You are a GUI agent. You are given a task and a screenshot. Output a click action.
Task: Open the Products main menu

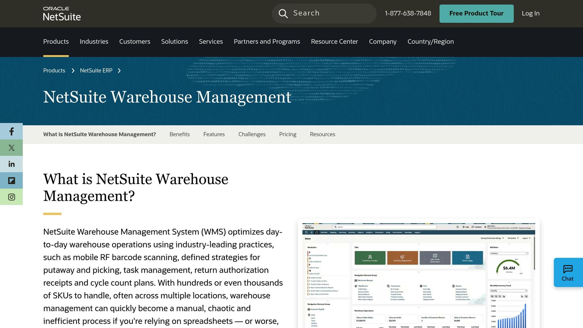click(x=56, y=42)
